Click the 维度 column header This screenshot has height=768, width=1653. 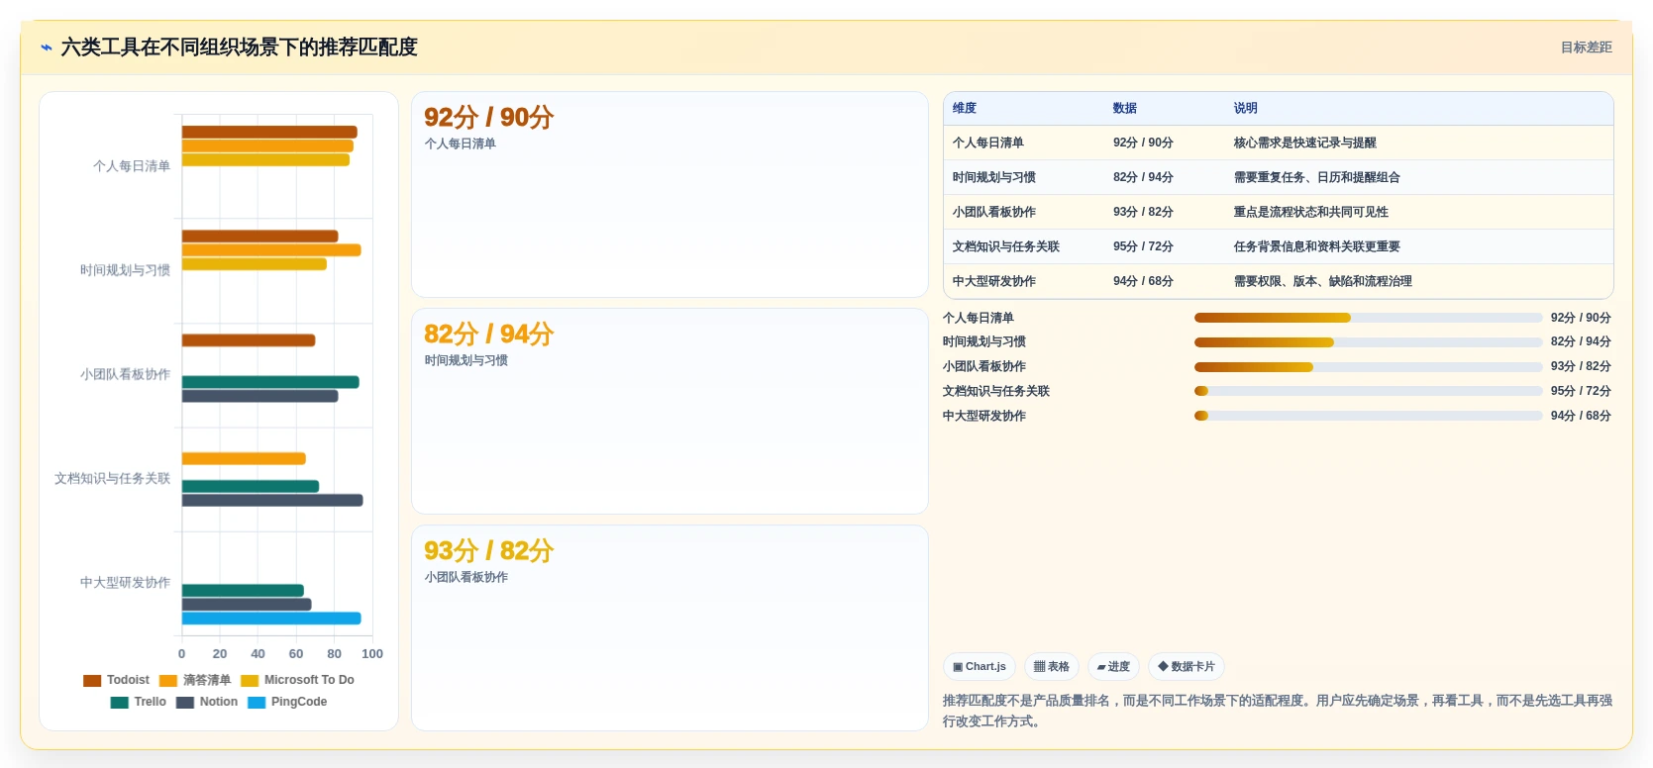click(x=965, y=108)
